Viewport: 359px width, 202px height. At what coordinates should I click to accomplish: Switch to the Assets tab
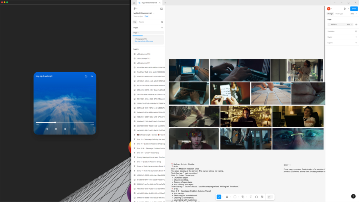coord(141,22)
